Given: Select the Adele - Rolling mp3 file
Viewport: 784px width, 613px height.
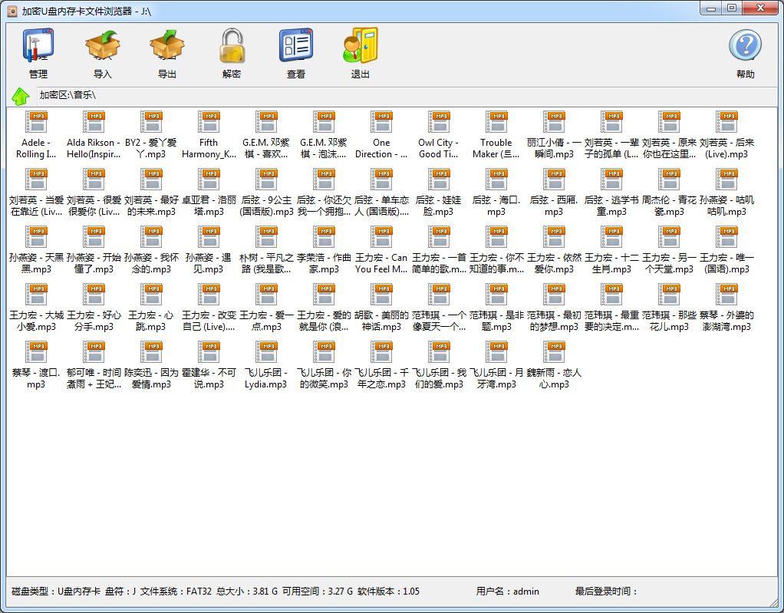Looking at the screenshot, I should pyautogui.click(x=37, y=135).
